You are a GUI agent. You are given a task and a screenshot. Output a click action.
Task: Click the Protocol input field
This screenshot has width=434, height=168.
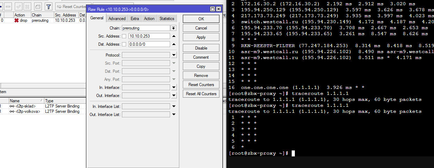(x=146, y=55)
